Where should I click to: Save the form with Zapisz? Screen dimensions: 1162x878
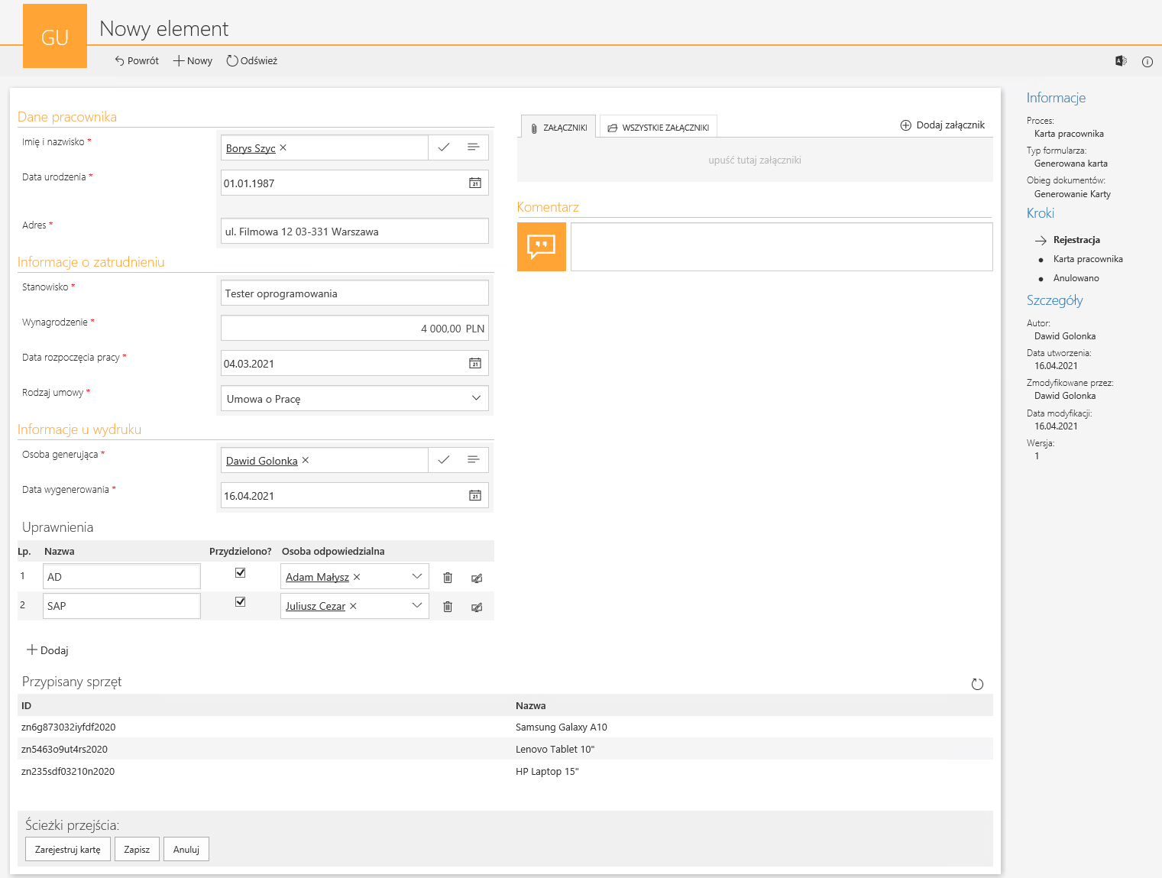click(137, 849)
